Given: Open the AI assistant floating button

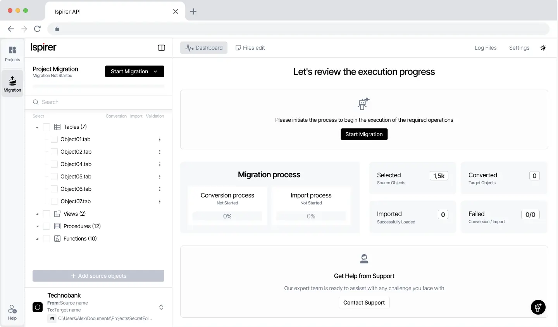Looking at the screenshot, I should pyautogui.click(x=538, y=307).
